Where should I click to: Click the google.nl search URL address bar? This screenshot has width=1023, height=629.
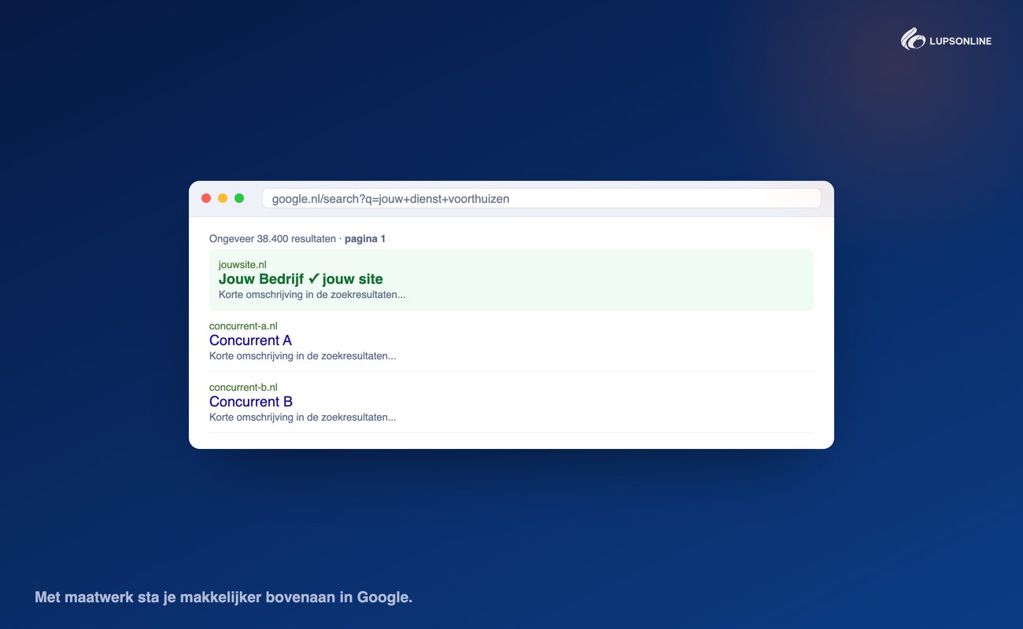point(541,199)
